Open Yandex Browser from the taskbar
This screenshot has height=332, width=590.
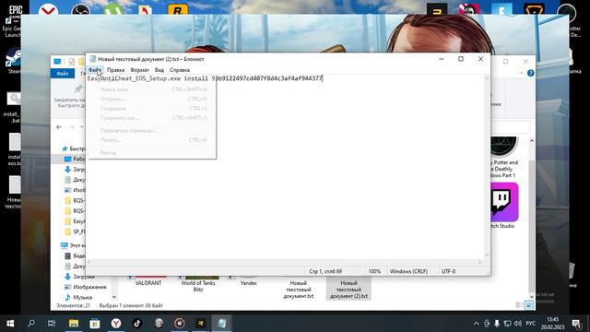click(x=116, y=323)
